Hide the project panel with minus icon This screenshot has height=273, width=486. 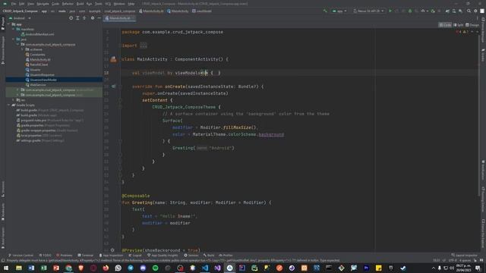click(99, 18)
